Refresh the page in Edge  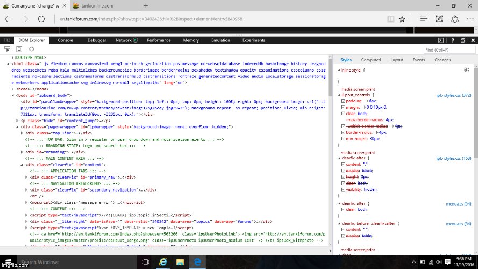[41, 19]
